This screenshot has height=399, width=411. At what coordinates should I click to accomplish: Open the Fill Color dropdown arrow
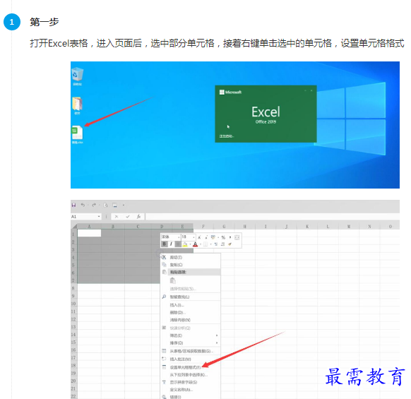[x=190, y=244]
